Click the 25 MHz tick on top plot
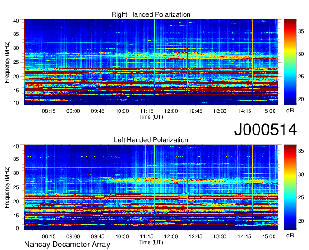 click(x=16, y=62)
